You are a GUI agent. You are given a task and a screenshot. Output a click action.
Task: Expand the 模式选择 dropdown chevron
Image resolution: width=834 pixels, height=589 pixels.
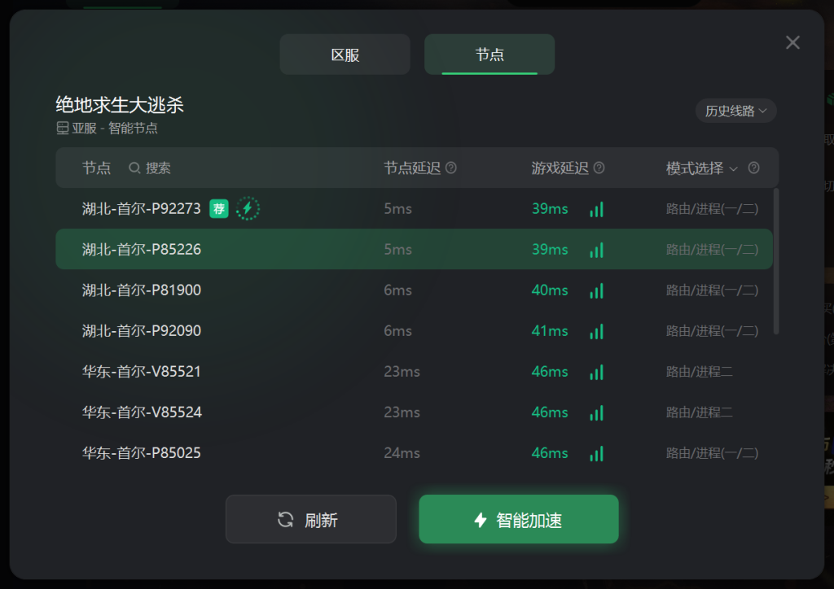click(734, 169)
